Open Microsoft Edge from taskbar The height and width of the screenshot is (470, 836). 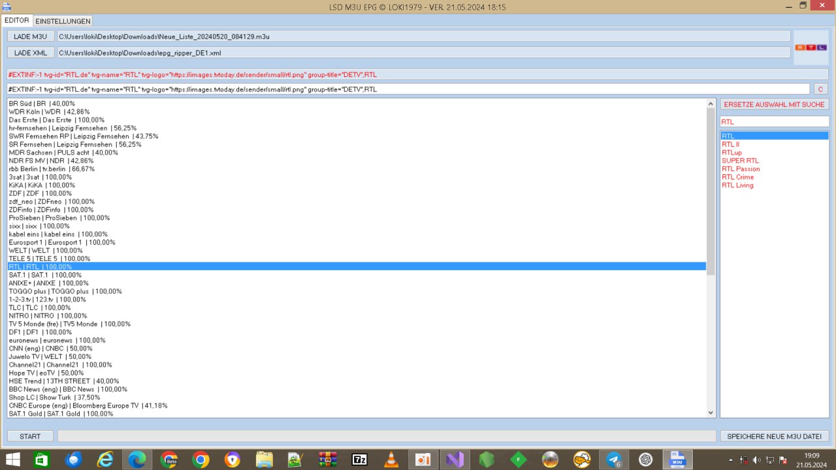pyautogui.click(x=137, y=460)
